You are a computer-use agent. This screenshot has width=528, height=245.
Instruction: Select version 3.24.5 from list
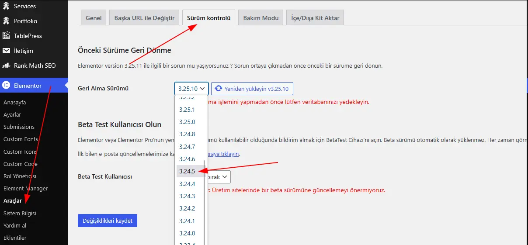point(191,171)
